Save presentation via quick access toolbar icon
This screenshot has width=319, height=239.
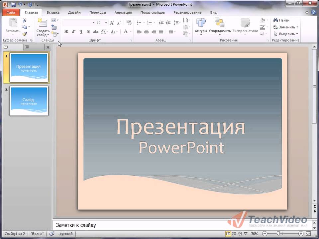click(13, 4)
